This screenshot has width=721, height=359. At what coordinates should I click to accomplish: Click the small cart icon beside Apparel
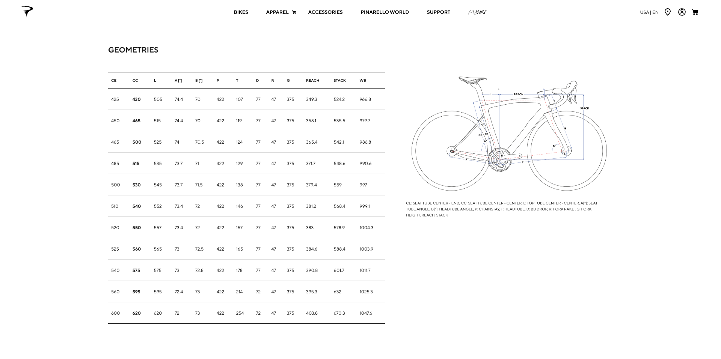click(x=294, y=12)
